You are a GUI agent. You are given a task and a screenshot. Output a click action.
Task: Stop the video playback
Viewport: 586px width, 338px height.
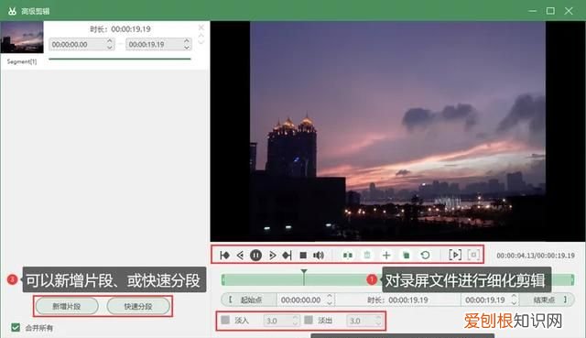tap(303, 256)
